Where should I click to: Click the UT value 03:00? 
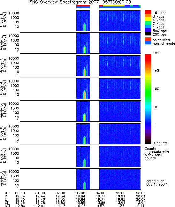click(x=80, y=193)
